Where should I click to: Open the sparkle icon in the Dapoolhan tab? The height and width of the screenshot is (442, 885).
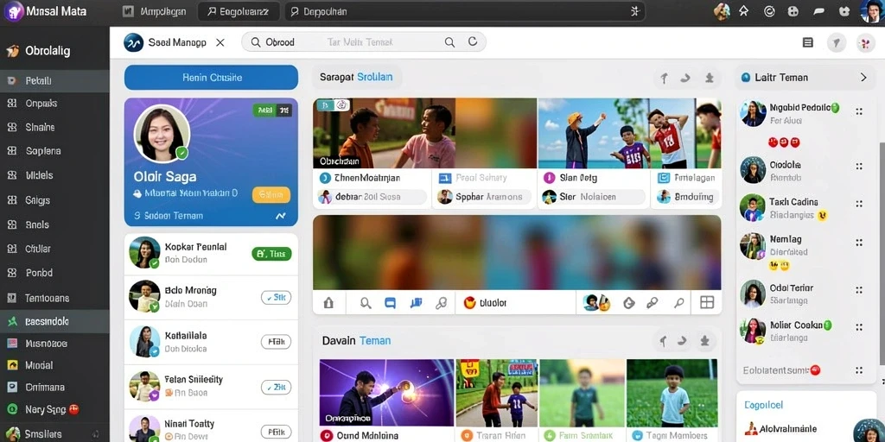point(635,10)
